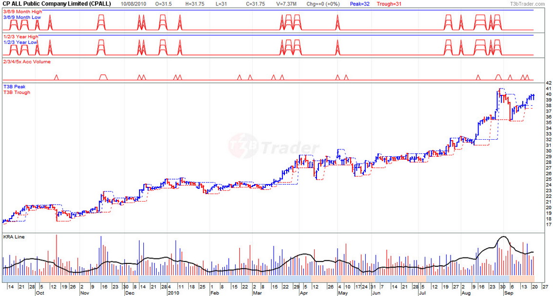
Task: Select the red T3B Trough legend label
Action: (17, 92)
